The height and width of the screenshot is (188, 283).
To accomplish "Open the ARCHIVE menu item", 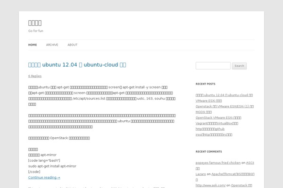I will click(52, 45).
